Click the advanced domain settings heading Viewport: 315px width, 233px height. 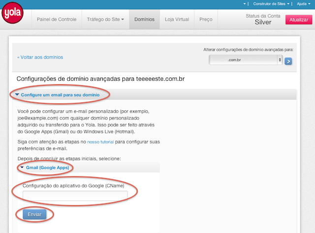tap(100, 78)
